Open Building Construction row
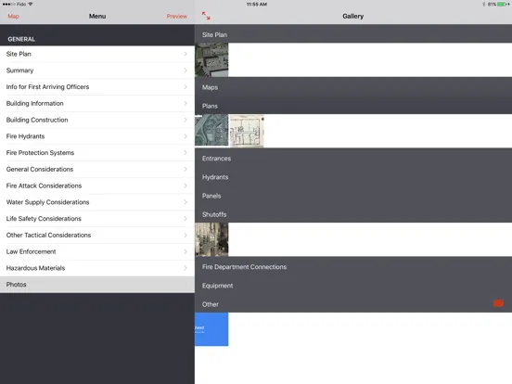 point(97,120)
